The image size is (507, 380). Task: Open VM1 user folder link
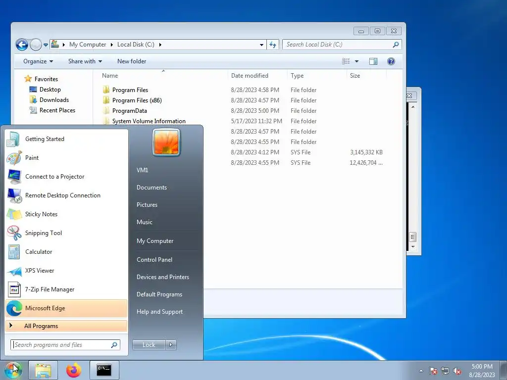click(x=142, y=170)
